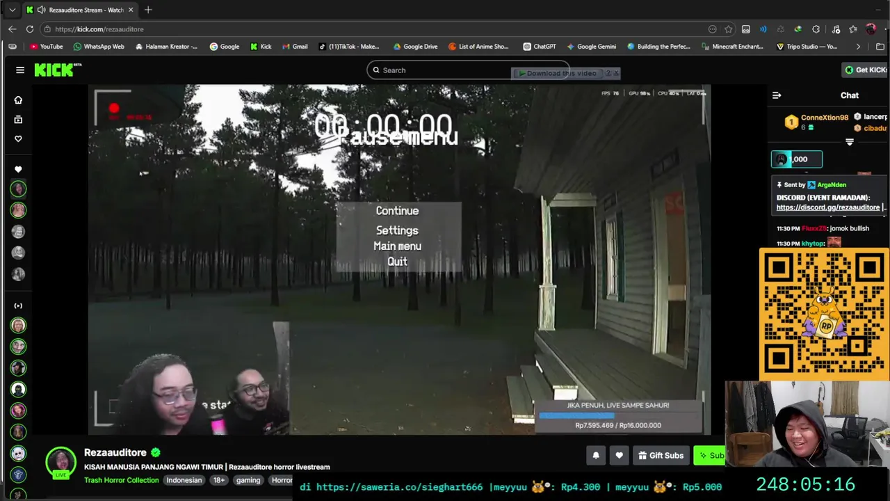
Task: Click the filled heart icon in sidebar
Action: tap(18, 169)
